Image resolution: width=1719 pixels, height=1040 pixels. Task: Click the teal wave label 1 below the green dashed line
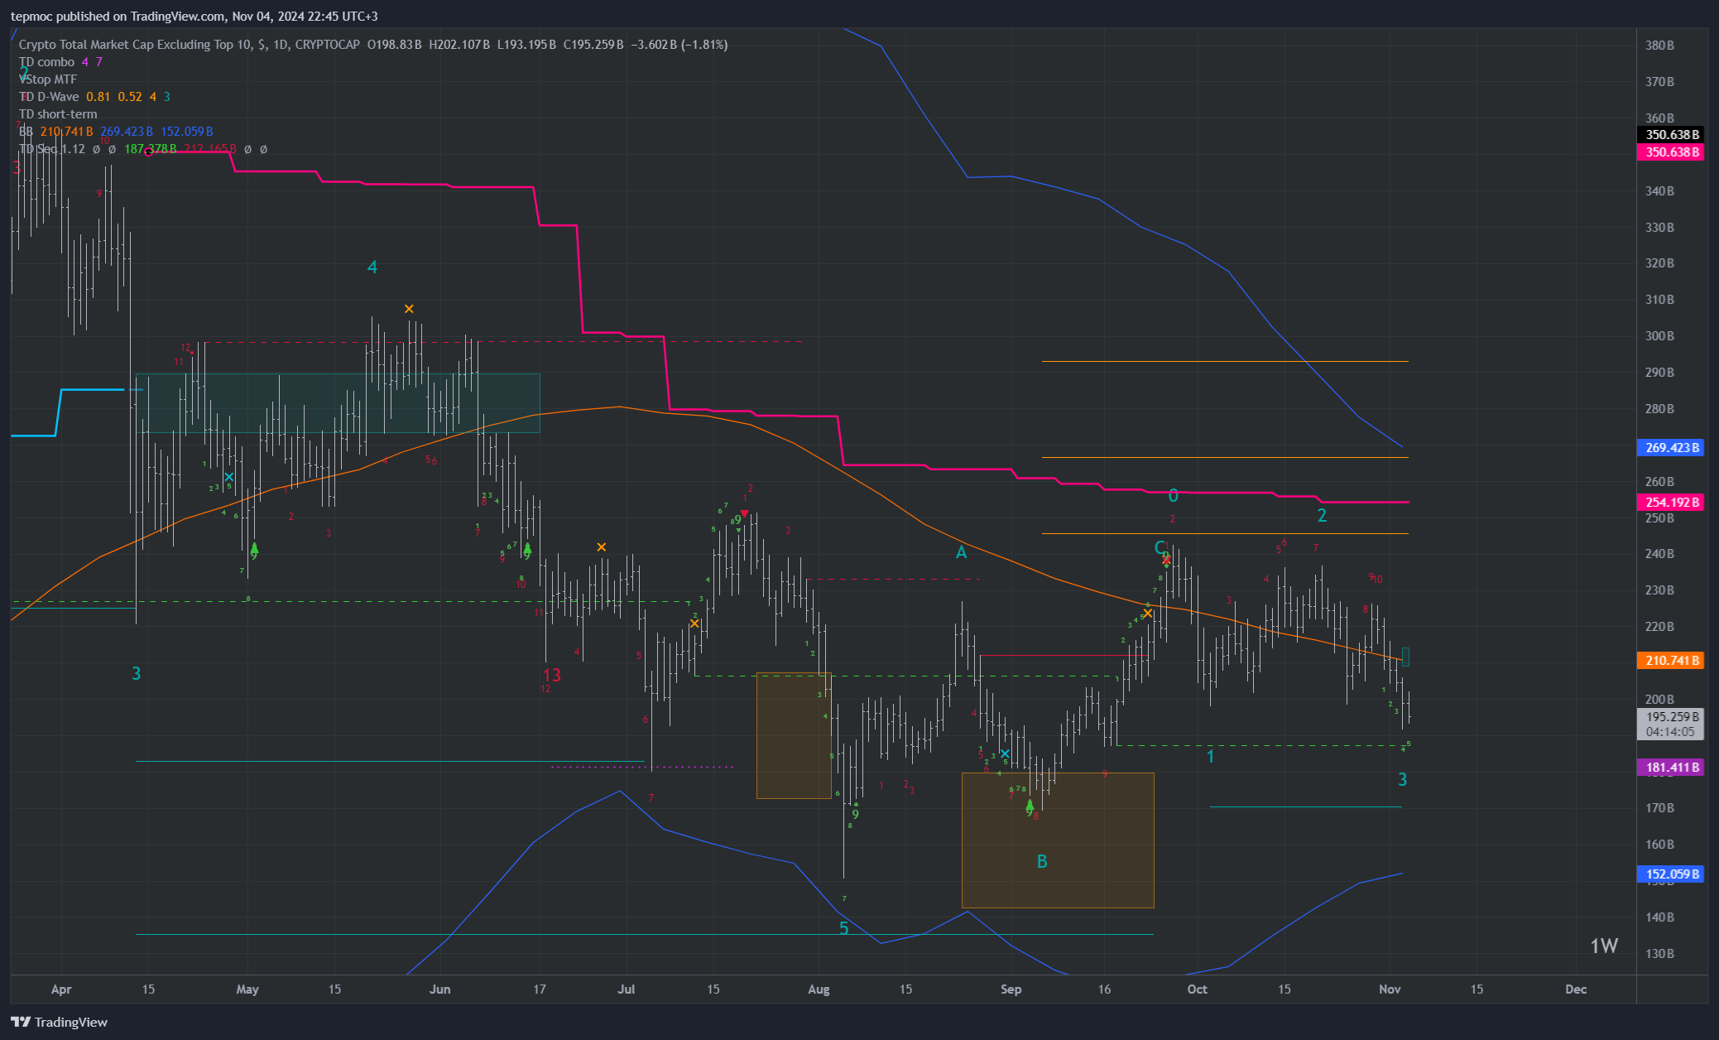click(1210, 757)
